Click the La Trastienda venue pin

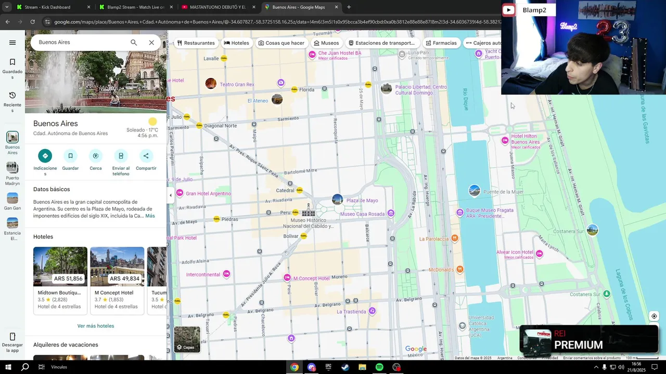[372, 311]
